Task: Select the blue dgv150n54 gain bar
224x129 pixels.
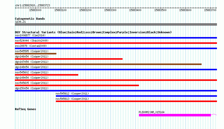Action: (116, 91)
